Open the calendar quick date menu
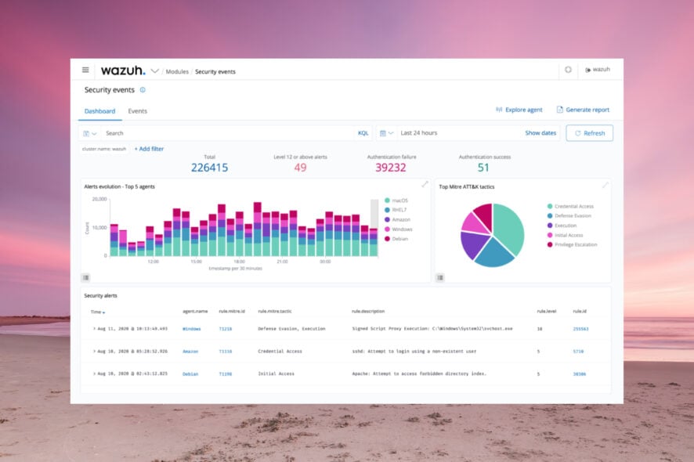 click(386, 133)
